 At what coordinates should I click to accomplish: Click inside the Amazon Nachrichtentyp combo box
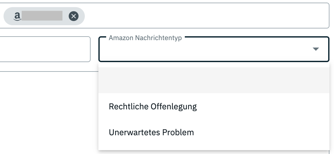pos(207,50)
